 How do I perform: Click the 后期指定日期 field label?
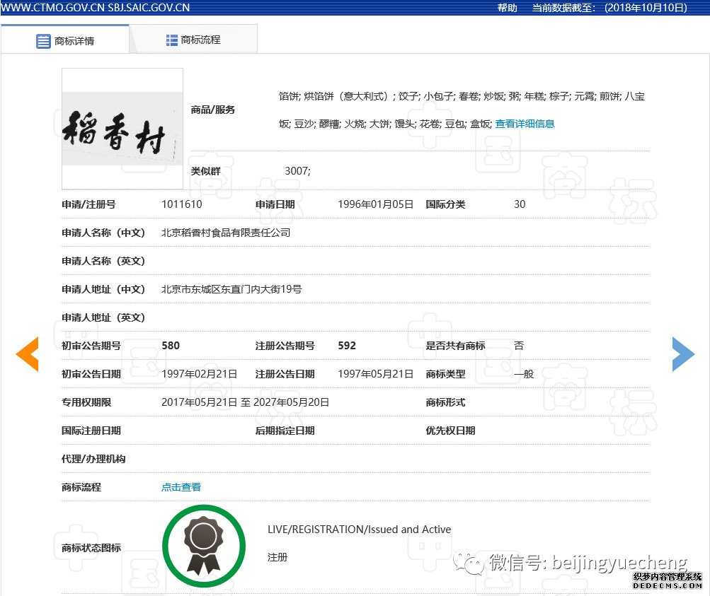point(285,431)
